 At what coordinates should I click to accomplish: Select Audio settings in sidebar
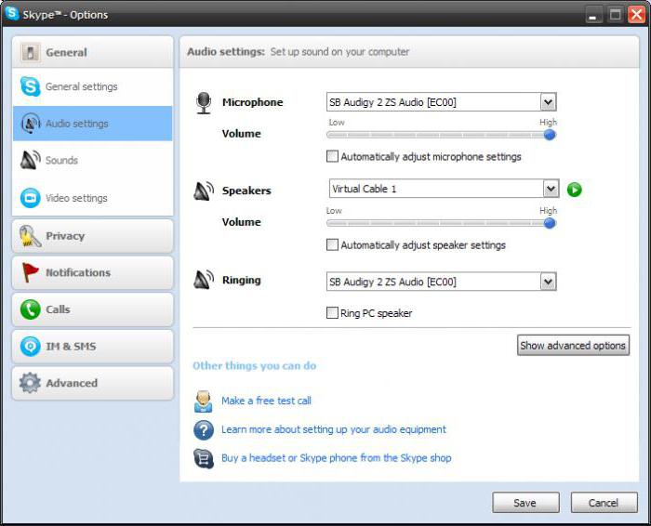(x=93, y=124)
